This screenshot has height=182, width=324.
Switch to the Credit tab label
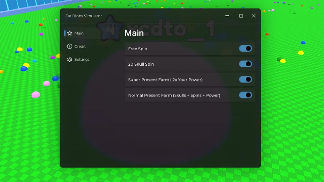[x=80, y=46]
